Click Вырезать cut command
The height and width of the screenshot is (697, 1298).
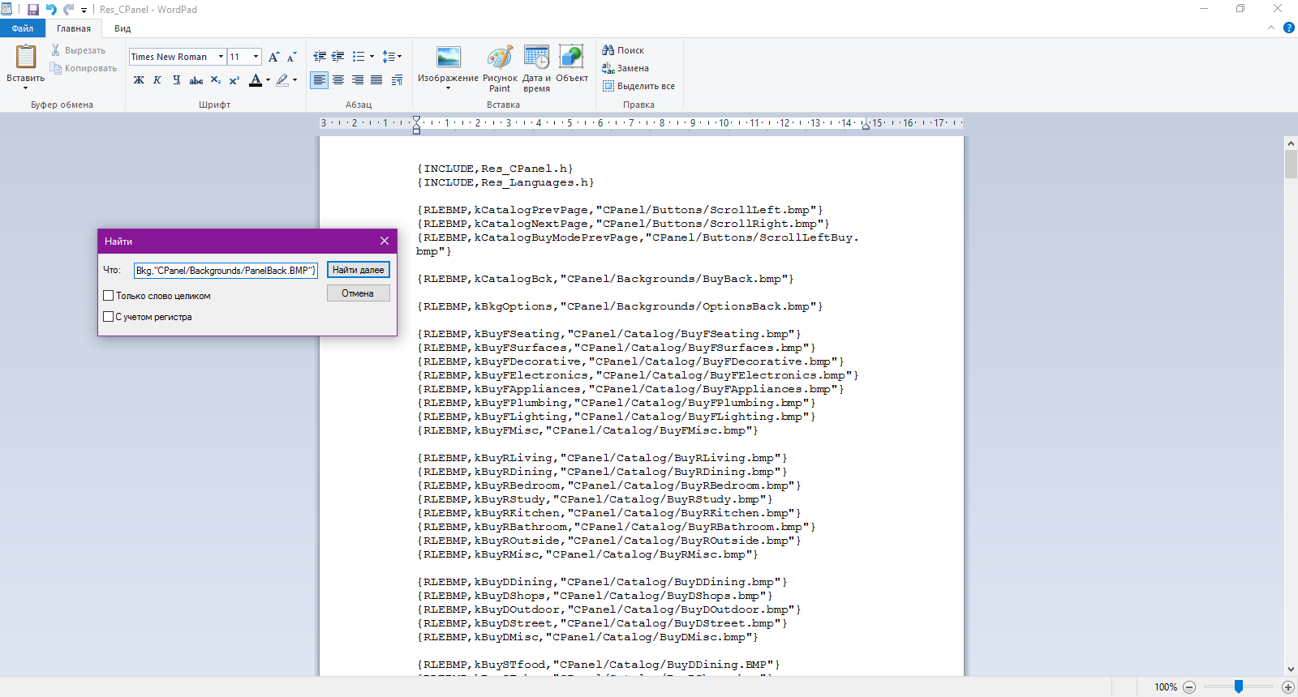coord(79,50)
